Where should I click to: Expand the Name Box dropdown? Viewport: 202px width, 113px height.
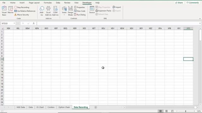point(14,23)
